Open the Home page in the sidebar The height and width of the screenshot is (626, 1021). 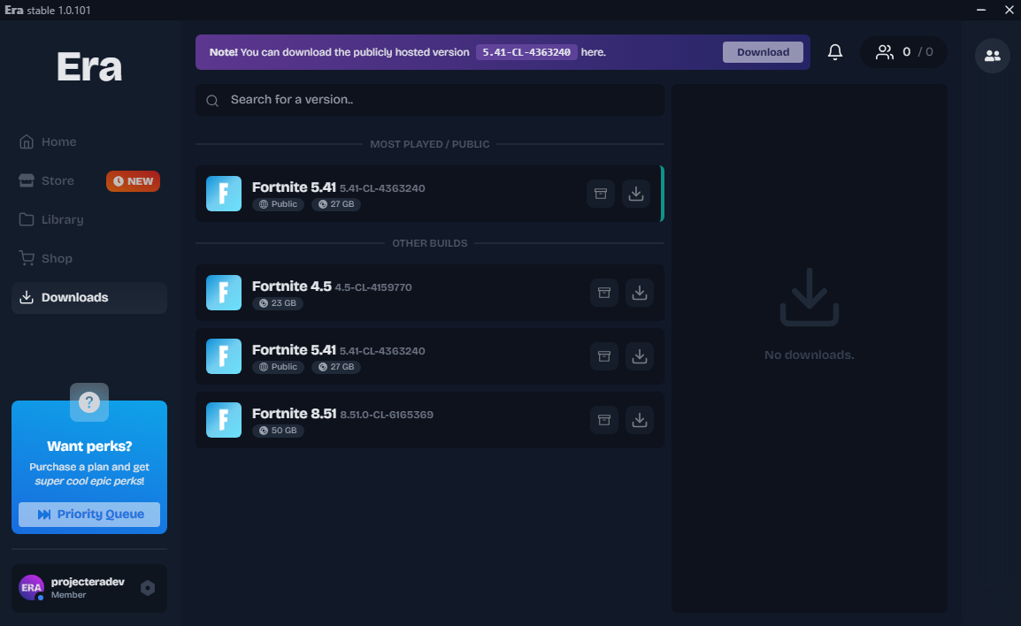89,141
